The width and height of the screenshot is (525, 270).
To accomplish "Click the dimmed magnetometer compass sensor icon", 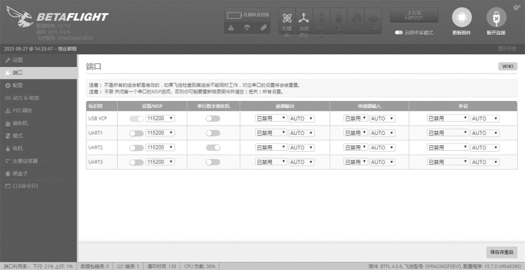I will [321, 17].
